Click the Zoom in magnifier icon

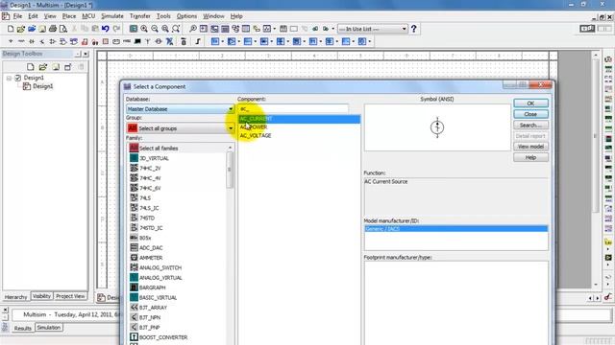pos(144,29)
